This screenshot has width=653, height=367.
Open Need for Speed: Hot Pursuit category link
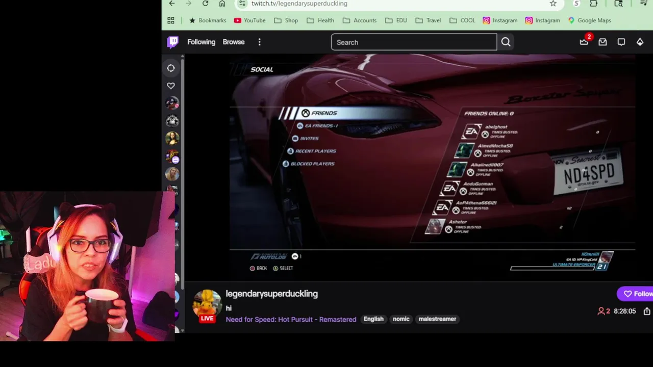click(x=291, y=319)
